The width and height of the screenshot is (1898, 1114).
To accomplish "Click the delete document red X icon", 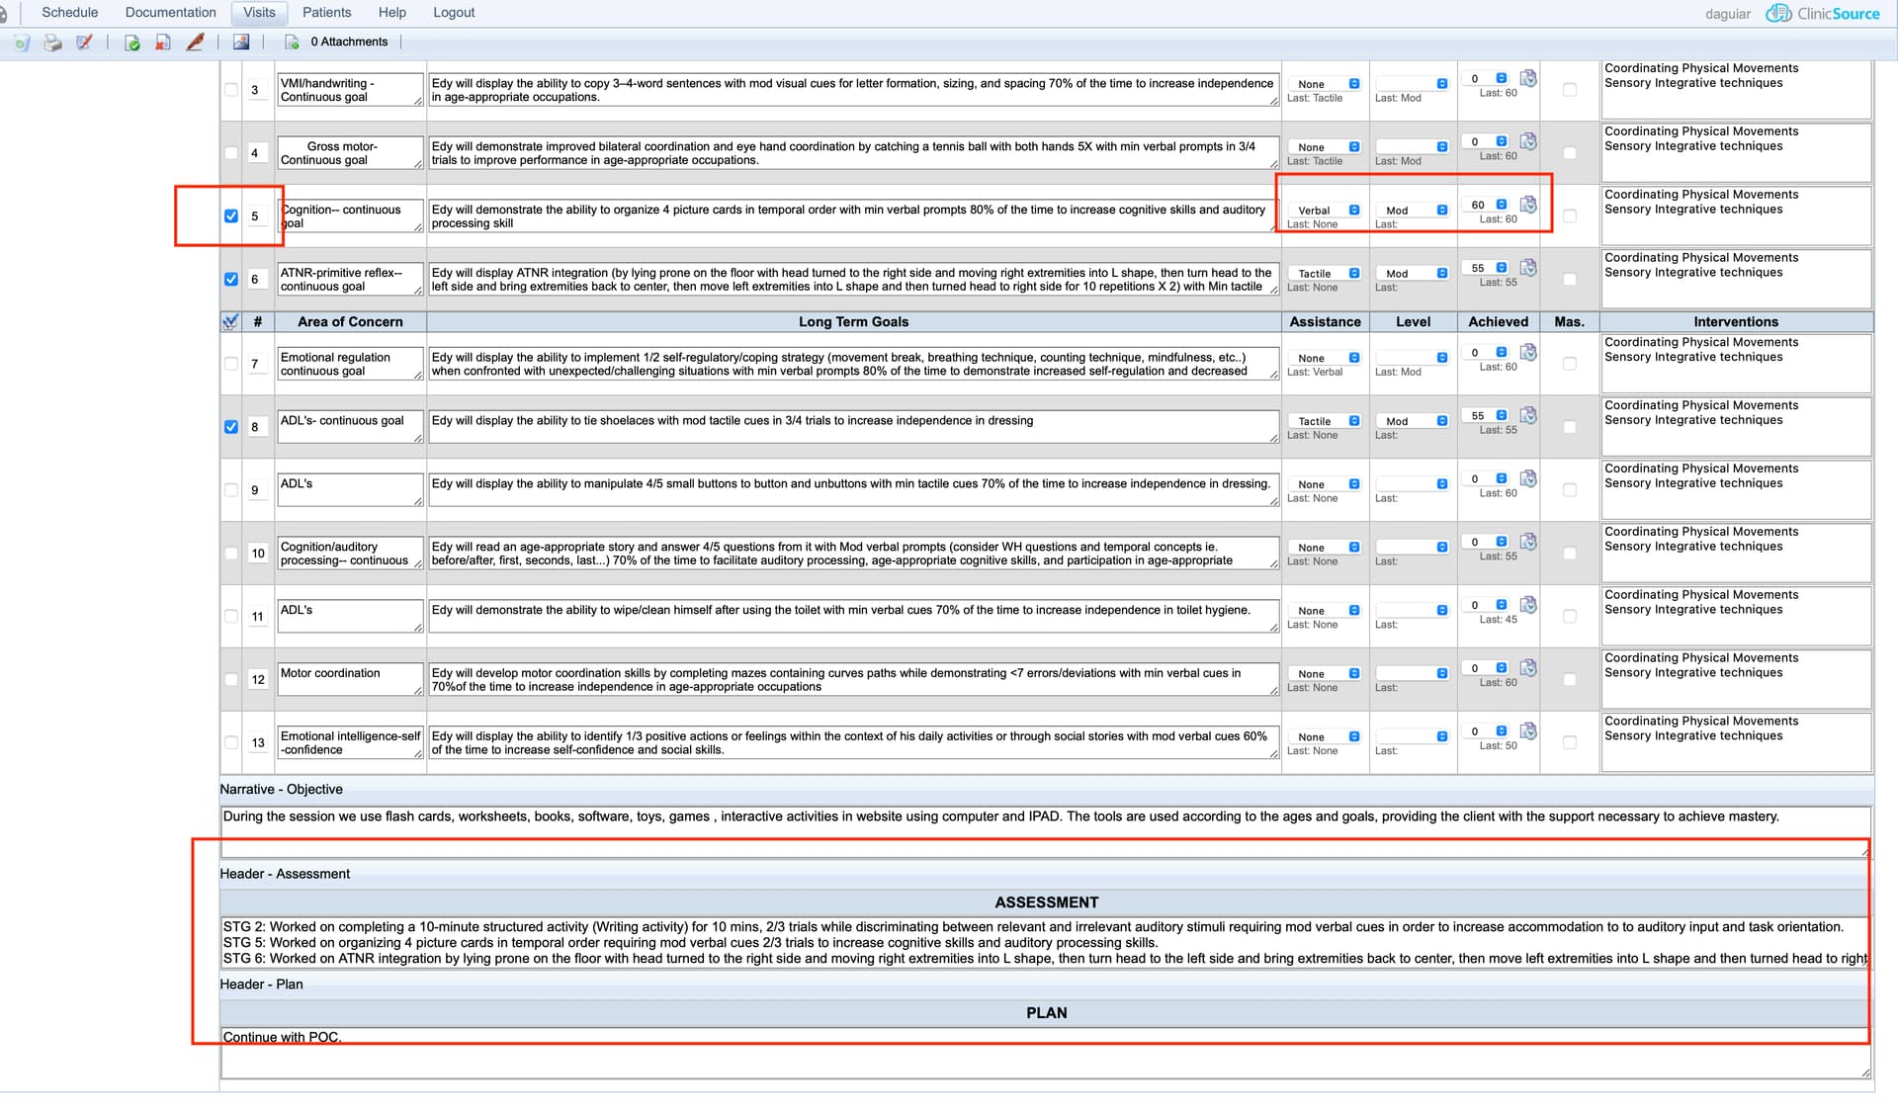I will [163, 43].
